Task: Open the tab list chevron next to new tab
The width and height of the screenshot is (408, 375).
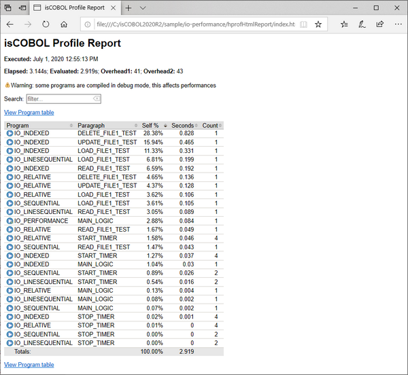Action: (143, 7)
